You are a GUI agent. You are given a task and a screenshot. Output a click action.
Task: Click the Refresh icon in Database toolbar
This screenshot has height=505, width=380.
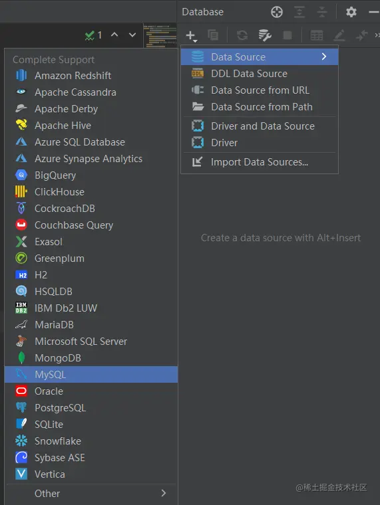(242, 35)
